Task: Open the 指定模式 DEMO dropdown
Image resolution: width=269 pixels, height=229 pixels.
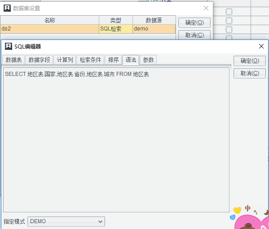Action: 66,221
